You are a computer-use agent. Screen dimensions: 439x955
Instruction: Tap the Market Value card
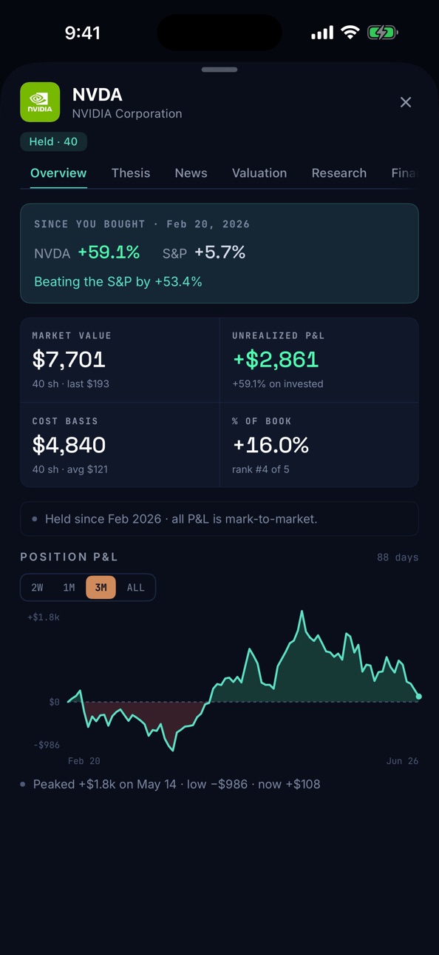pyautogui.click(x=120, y=360)
